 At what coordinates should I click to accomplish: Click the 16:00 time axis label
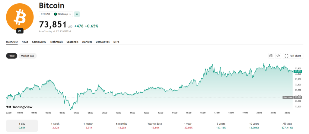(203, 113)
